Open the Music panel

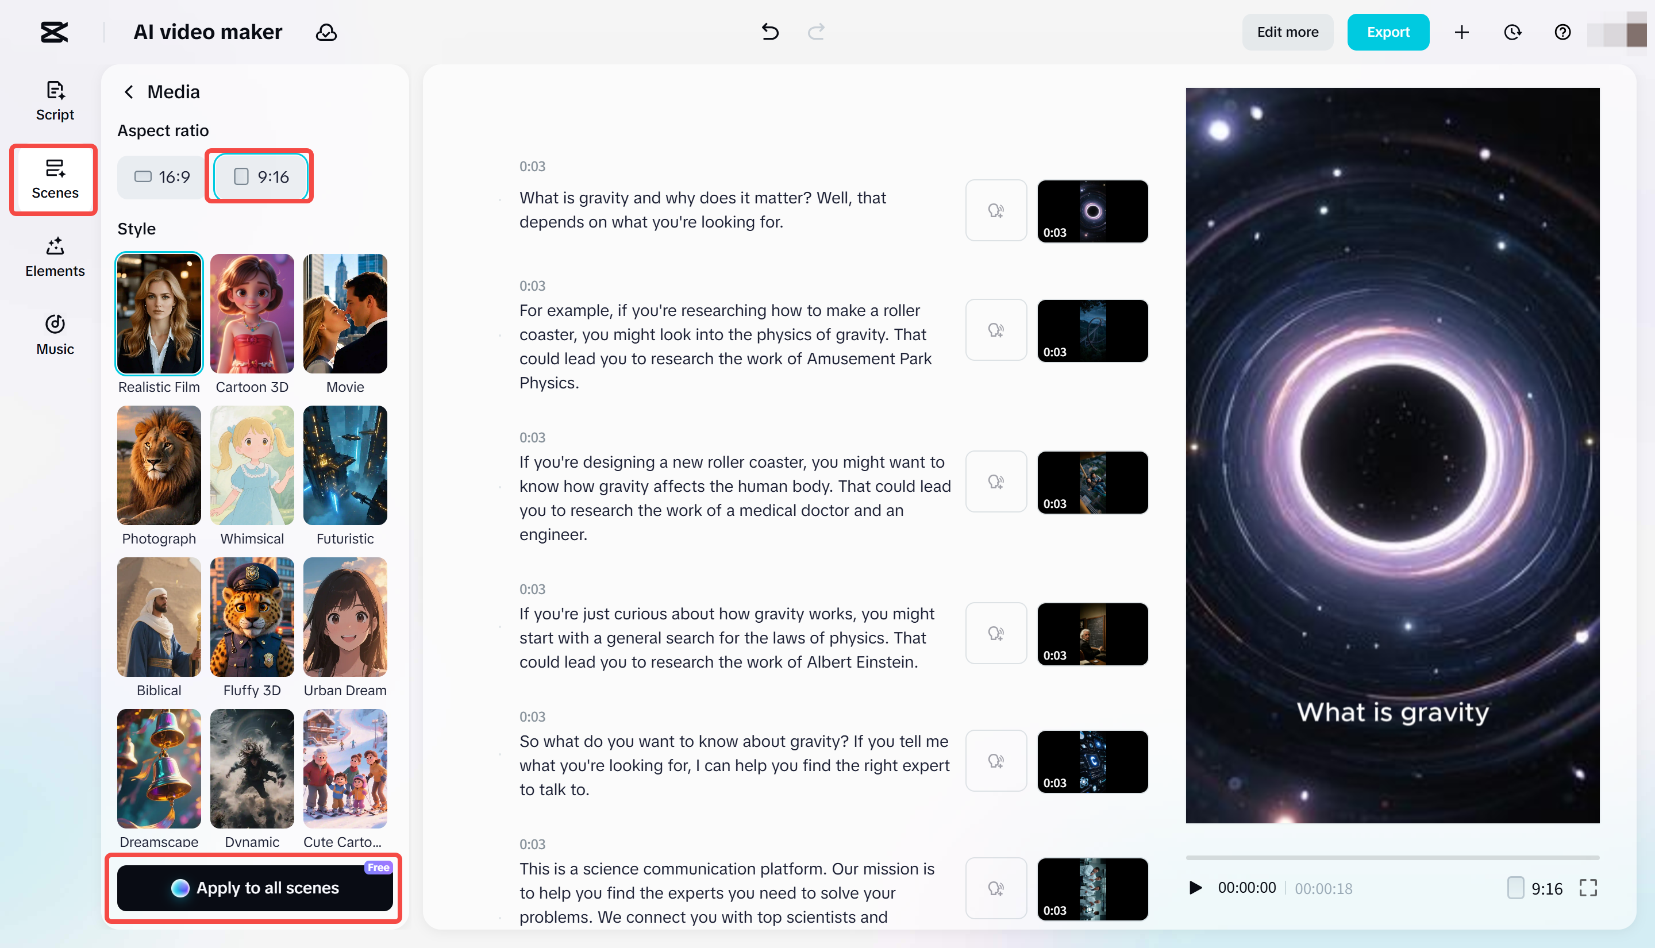click(x=54, y=334)
